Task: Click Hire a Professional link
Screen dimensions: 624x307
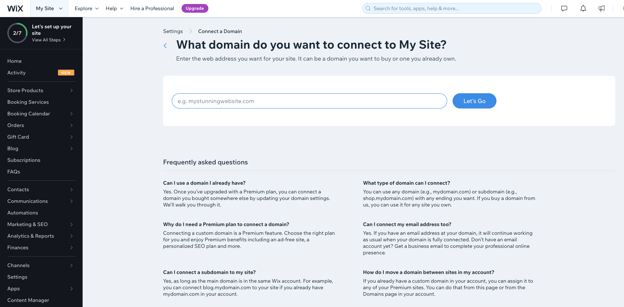Action: click(x=152, y=8)
